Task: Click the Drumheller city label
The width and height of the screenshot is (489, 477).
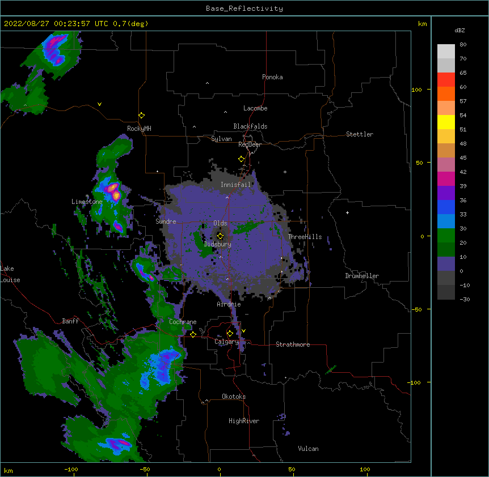Action: coord(362,276)
